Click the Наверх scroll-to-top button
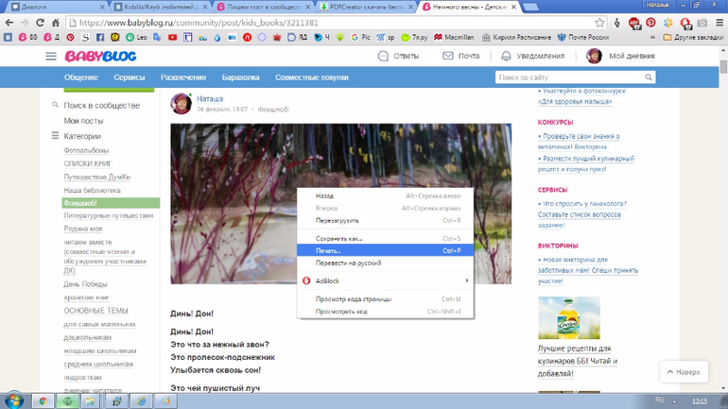 (x=684, y=372)
